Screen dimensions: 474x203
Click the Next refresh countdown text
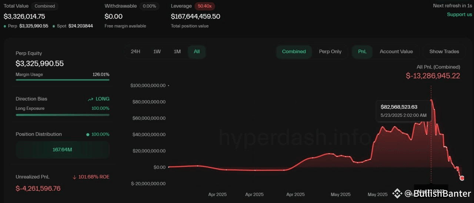(452, 6)
